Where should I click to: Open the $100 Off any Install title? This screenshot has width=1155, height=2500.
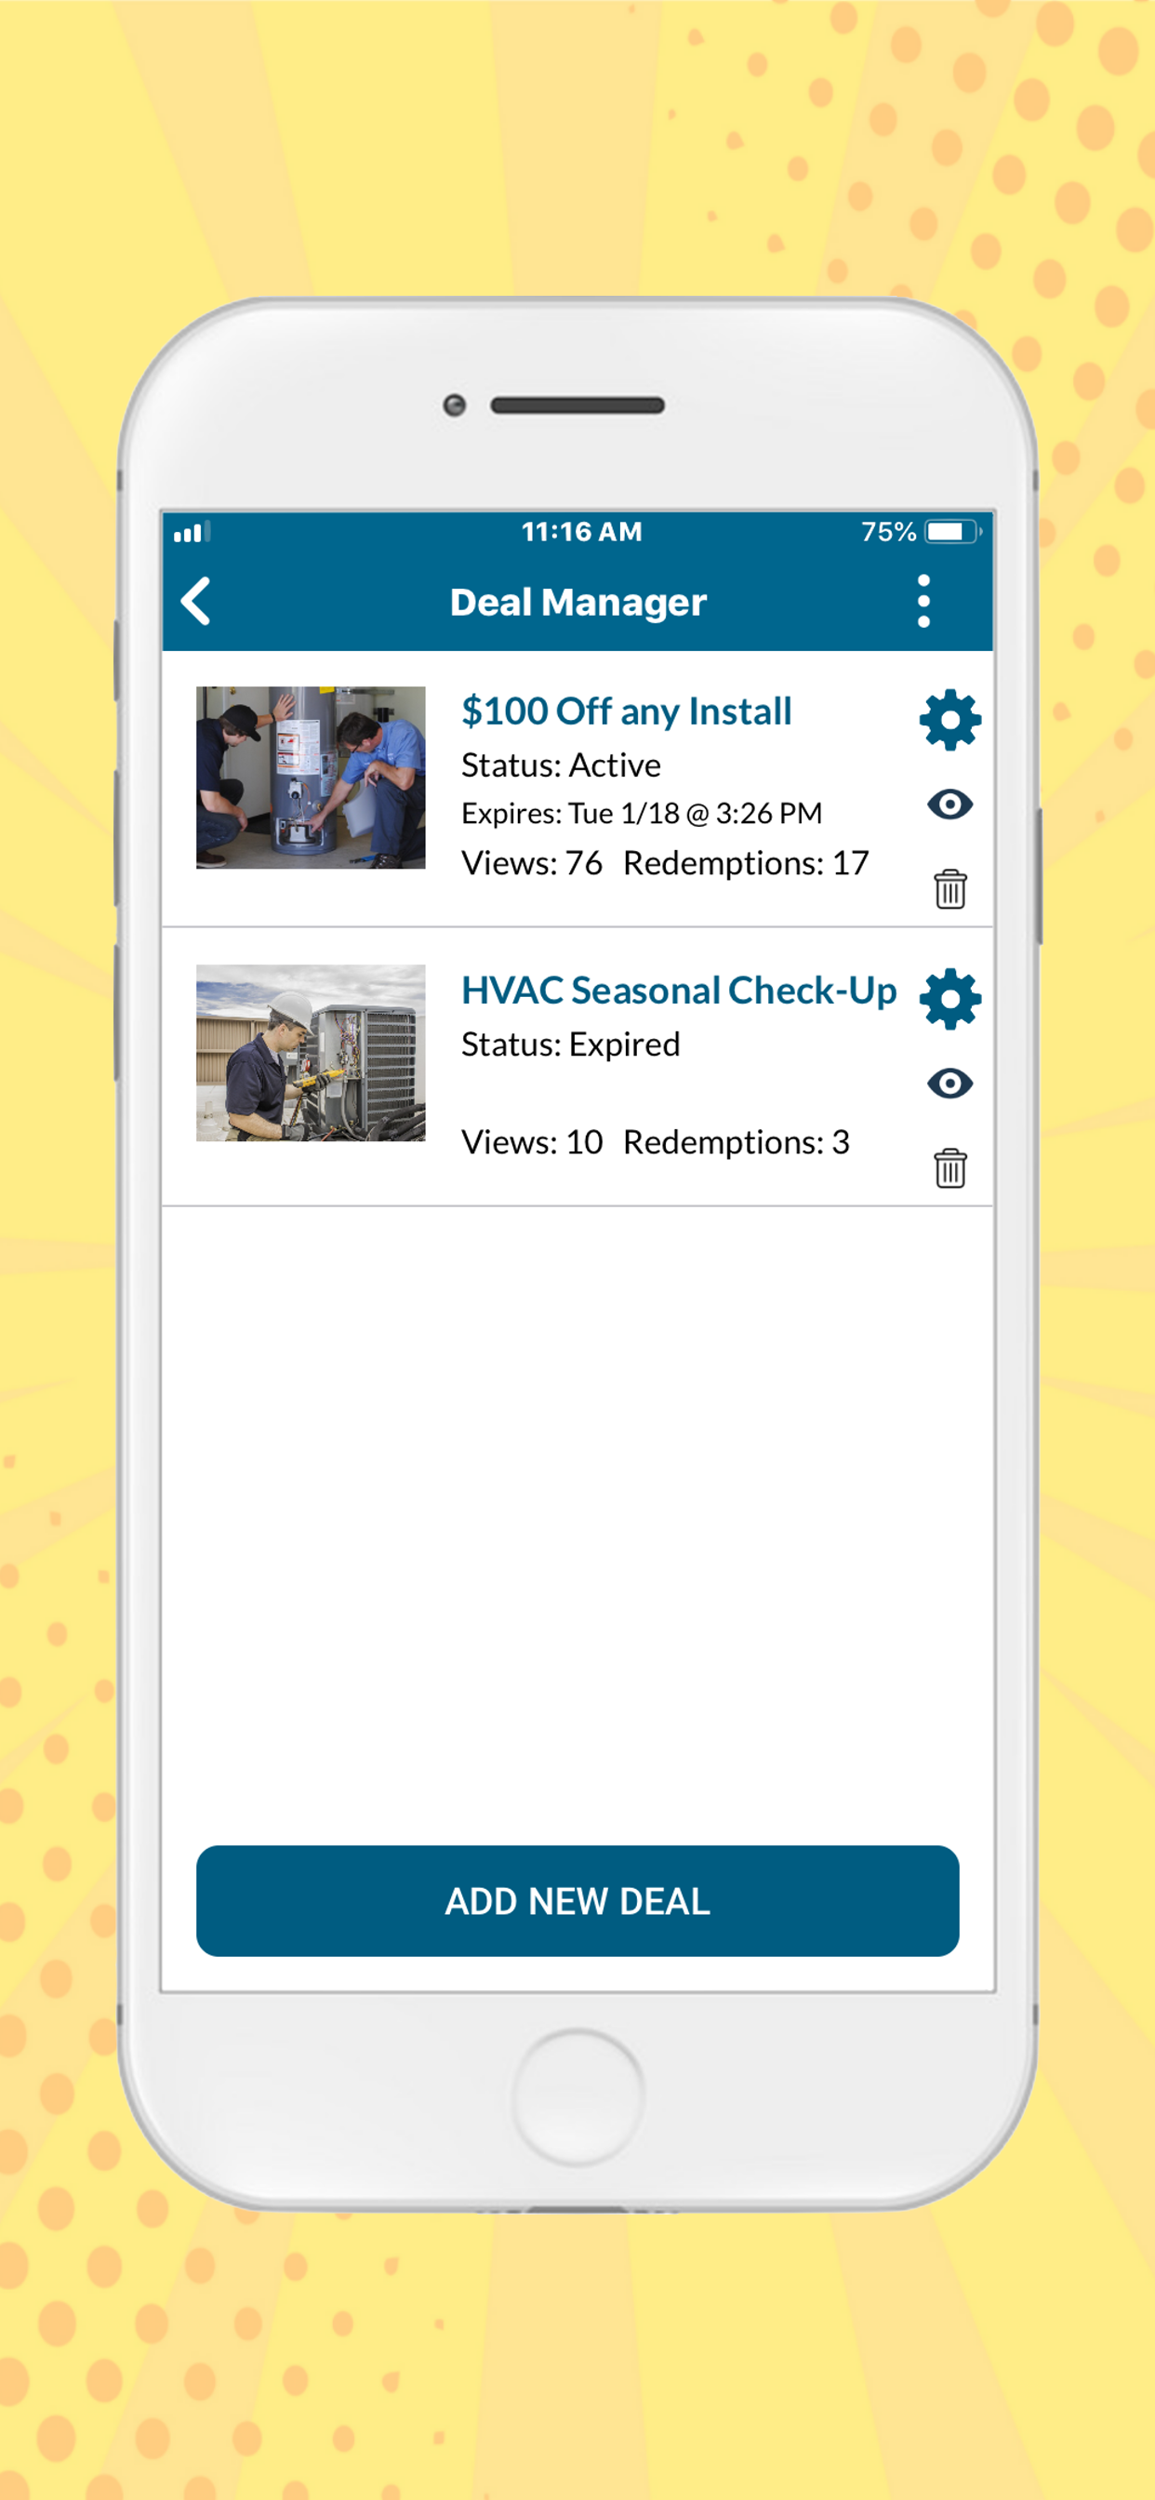pos(626,711)
